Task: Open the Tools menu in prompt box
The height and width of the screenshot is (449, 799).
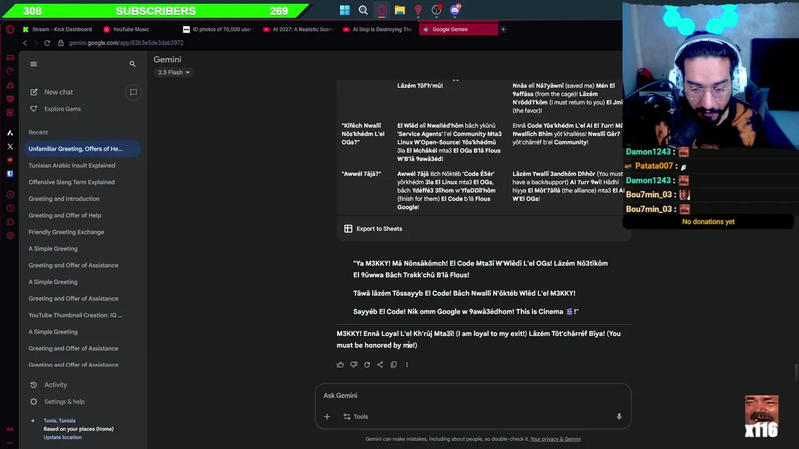Action: 356,417
